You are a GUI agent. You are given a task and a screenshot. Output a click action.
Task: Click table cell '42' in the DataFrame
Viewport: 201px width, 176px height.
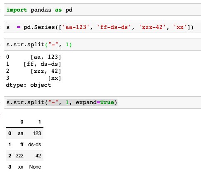(38, 156)
